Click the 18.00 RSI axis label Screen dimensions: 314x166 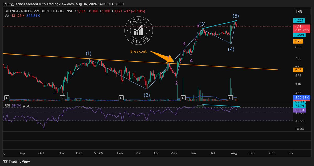tap(300, 129)
